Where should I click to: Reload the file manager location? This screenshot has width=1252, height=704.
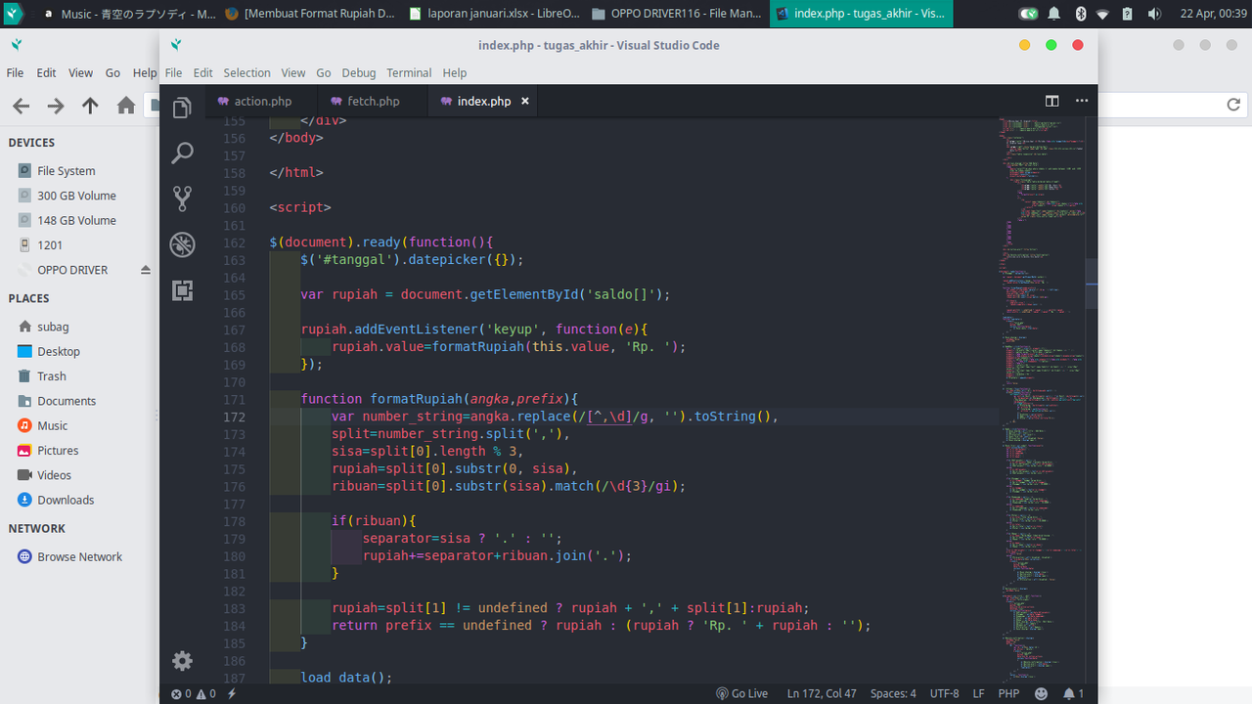click(x=1233, y=105)
